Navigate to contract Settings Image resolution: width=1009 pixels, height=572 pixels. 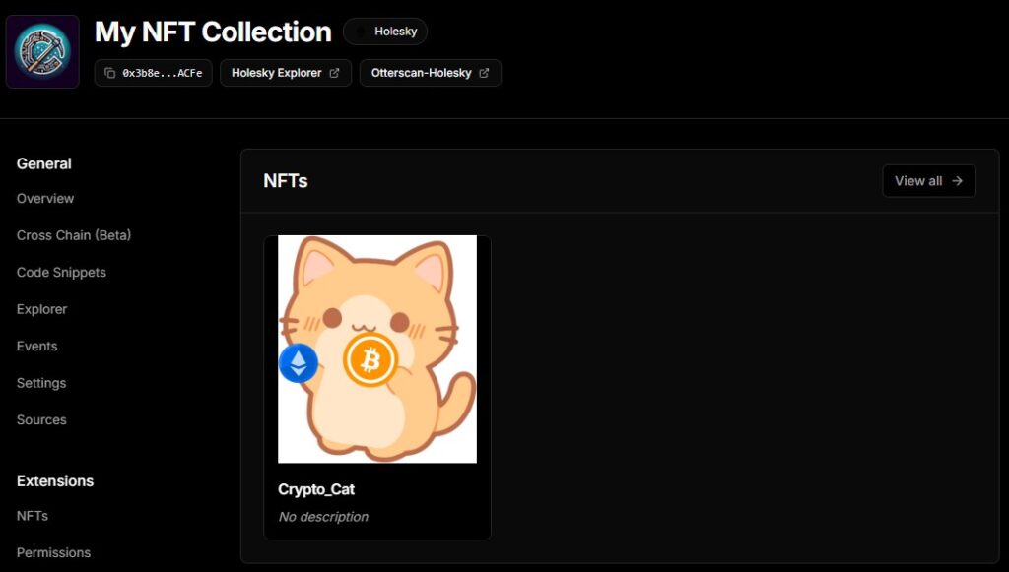(x=41, y=383)
